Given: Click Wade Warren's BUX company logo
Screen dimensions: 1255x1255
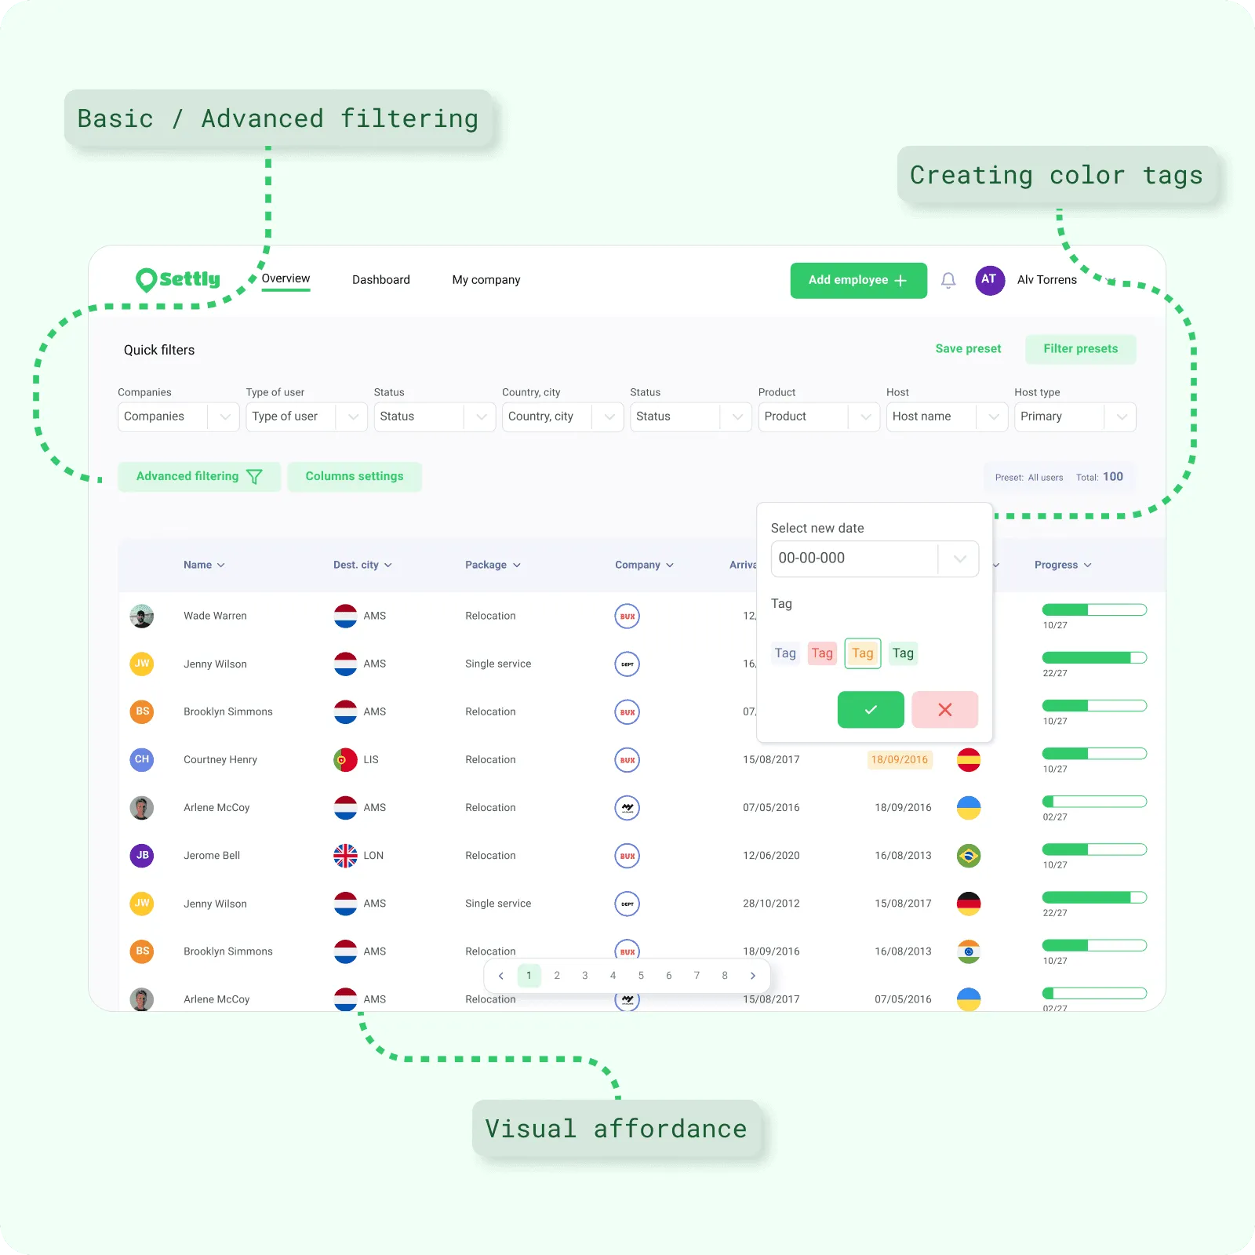Looking at the screenshot, I should [627, 617].
